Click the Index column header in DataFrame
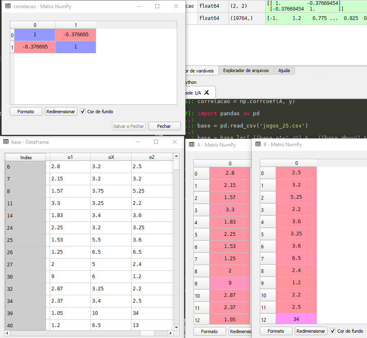Viewport: 367px width, 338px height. pyautogui.click(x=26, y=157)
